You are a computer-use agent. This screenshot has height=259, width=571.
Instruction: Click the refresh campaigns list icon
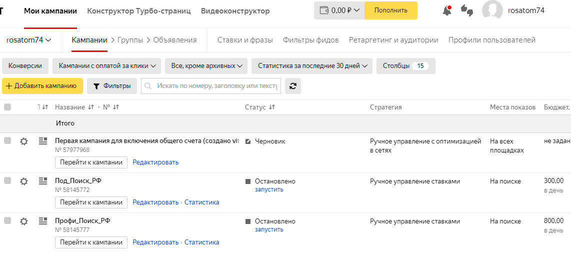tap(293, 86)
